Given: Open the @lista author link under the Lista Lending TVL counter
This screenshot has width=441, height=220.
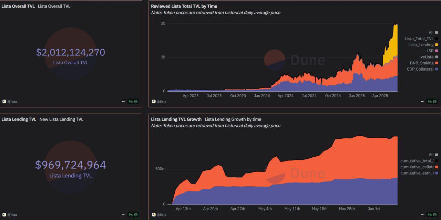Looking at the screenshot, I should coord(12,214).
